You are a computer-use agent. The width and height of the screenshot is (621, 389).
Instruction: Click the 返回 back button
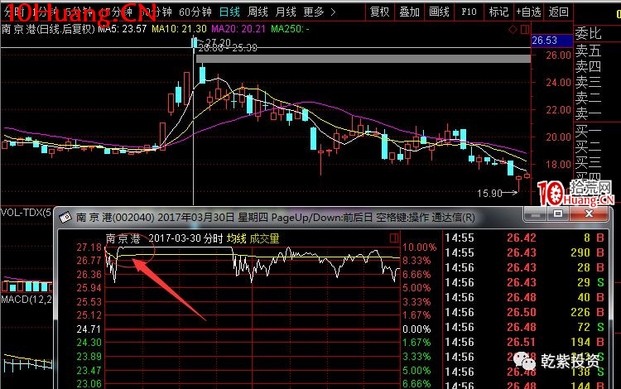558,12
